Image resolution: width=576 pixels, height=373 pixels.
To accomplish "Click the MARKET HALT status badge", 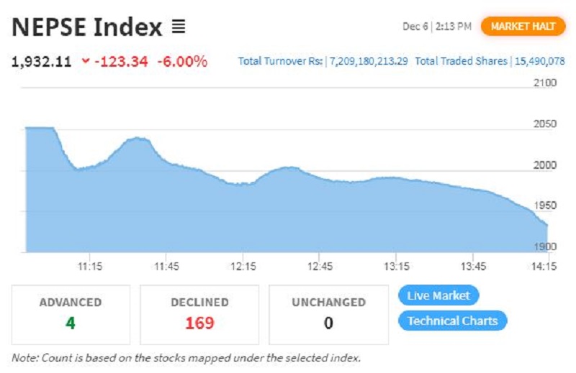I will pyautogui.click(x=523, y=27).
